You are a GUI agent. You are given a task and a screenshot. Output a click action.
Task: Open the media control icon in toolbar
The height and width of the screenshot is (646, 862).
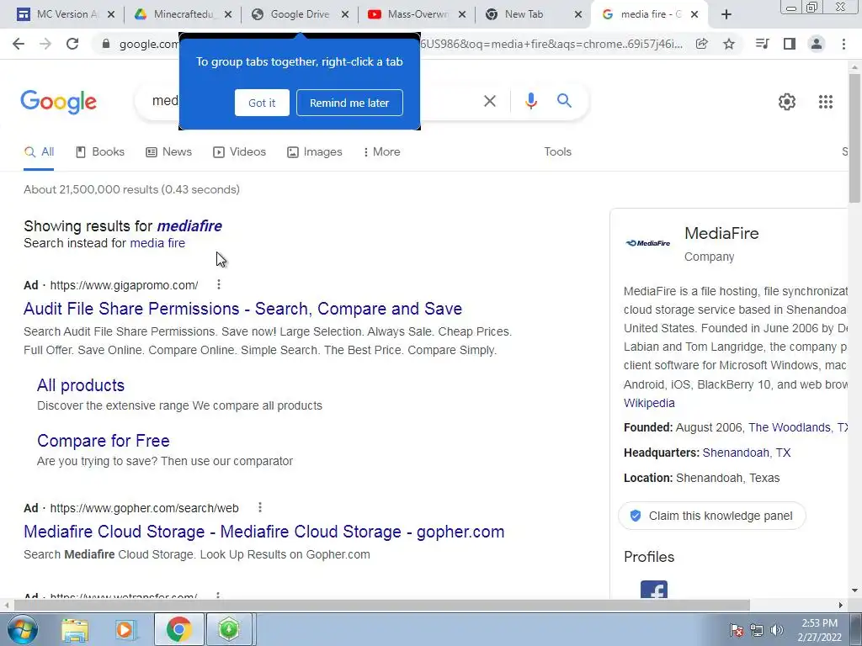(762, 44)
